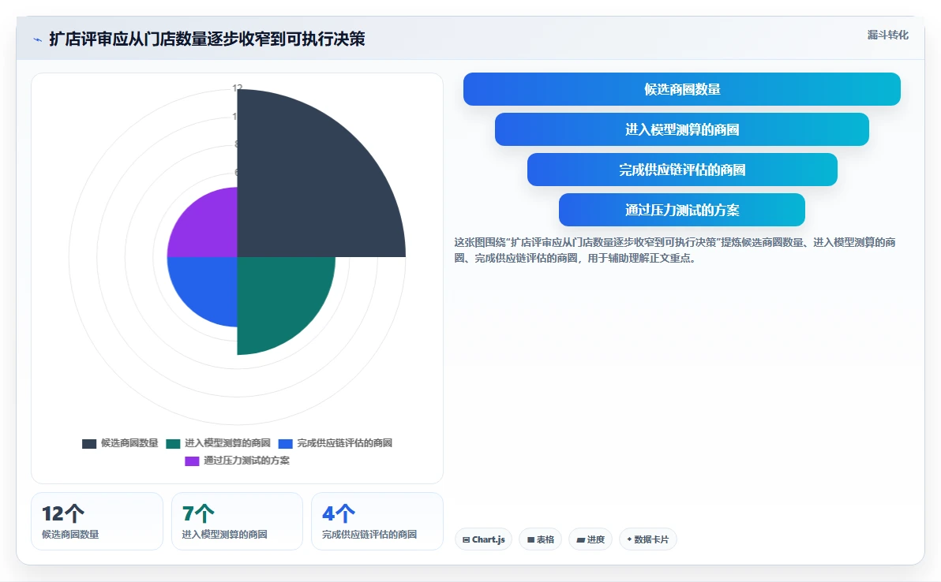The height and width of the screenshot is (582, 941).
Task: Open the 12个 候选商圈数量 stat card
Action: pos(97,521)
